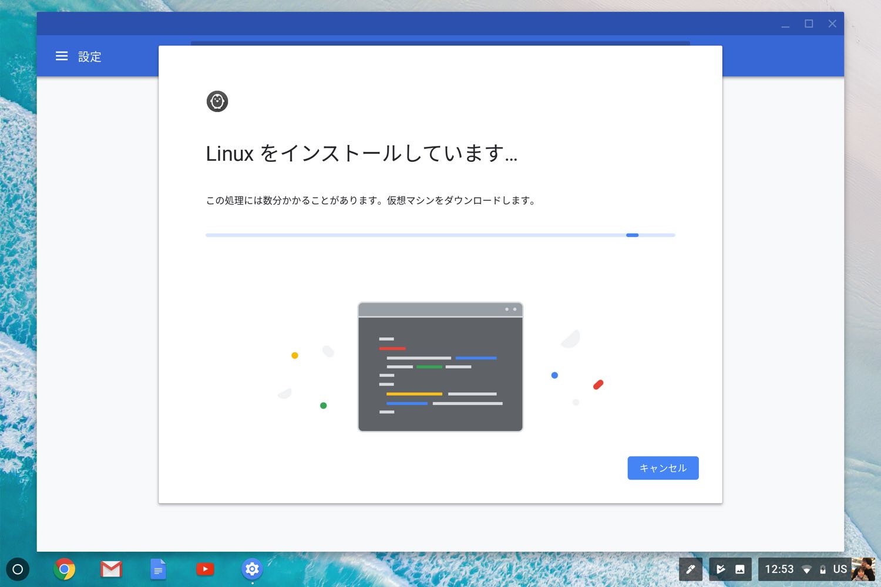The height and width of the screenshot is (587, 881).
Task: Open the ChromeOS launcher circle button
Action: (x=18, y=569)
